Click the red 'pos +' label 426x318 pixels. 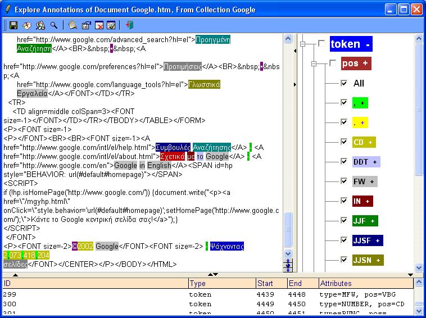pos(356,63)
